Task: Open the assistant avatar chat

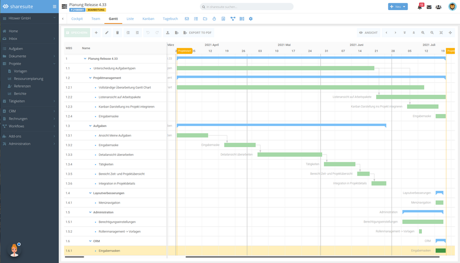Action: [x=14, y=250]
